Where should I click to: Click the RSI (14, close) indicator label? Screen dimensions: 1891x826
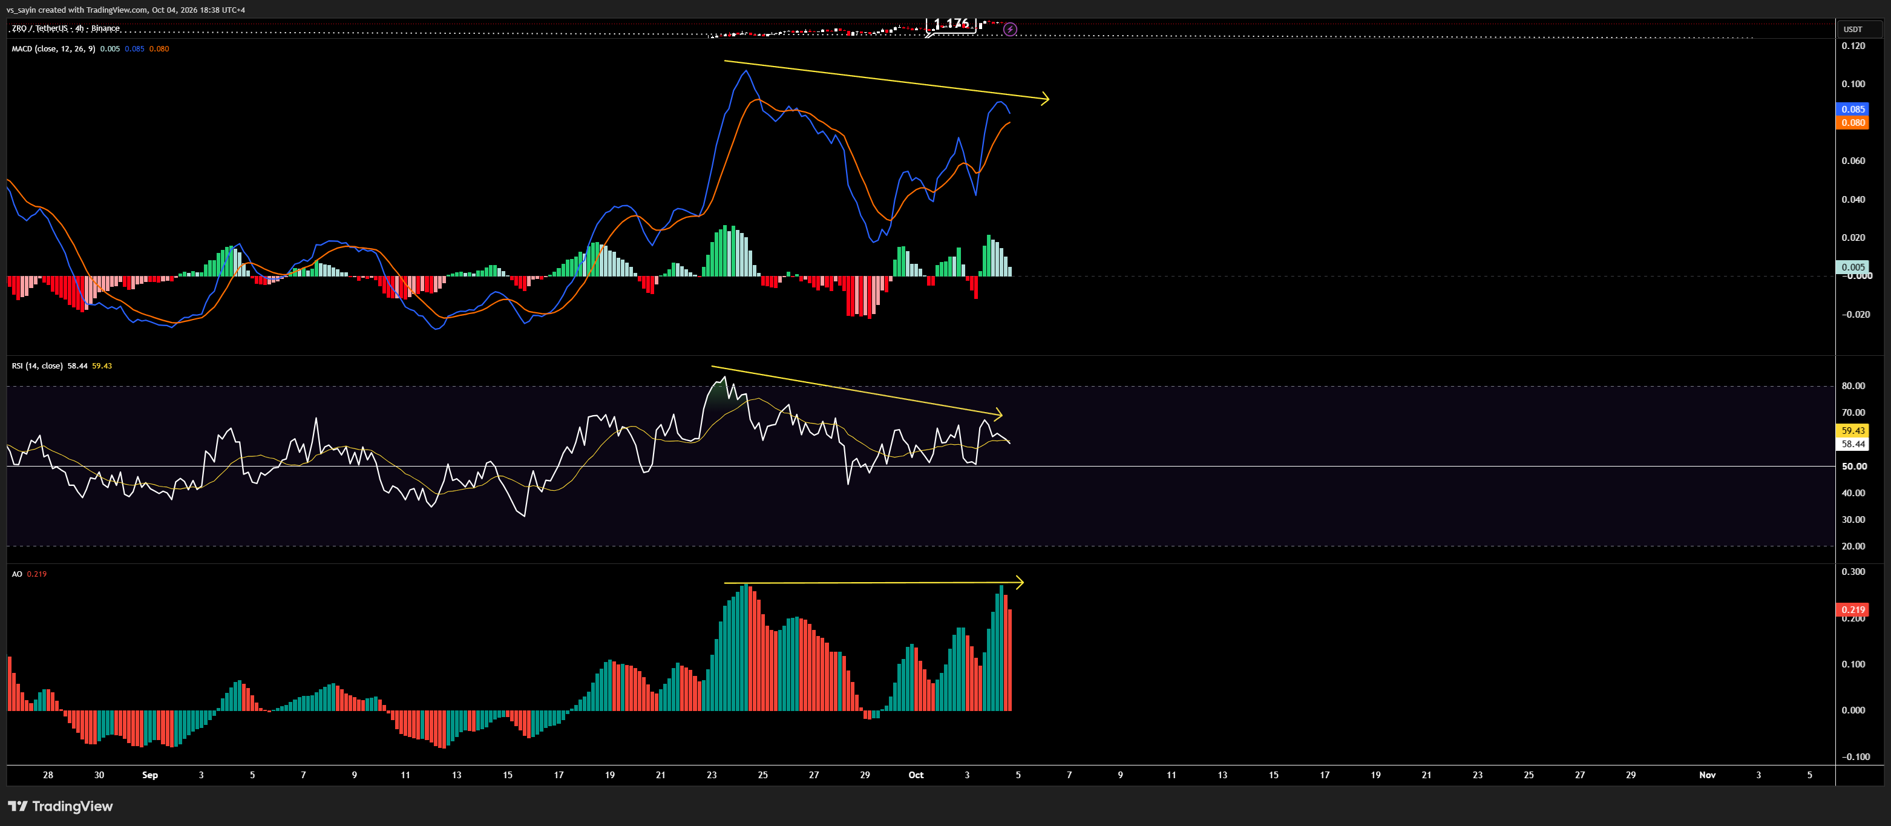click(x=37, y=365)
